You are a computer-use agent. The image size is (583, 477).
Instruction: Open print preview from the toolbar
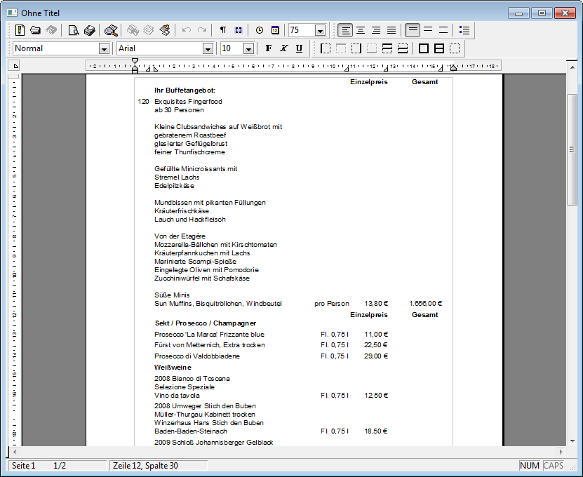tap(74, 30)
